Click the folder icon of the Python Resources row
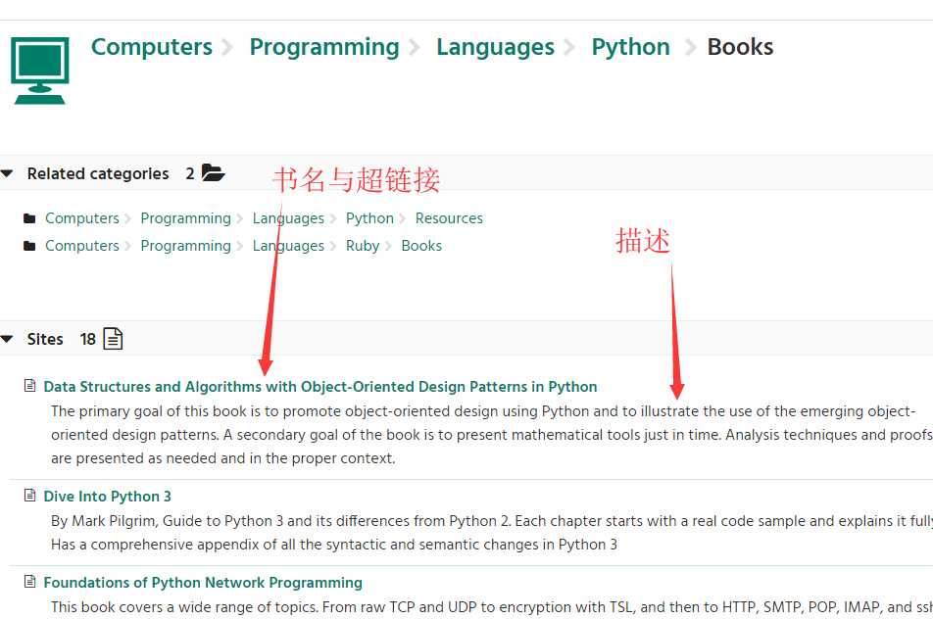The image size is (933, 619). 29,218
